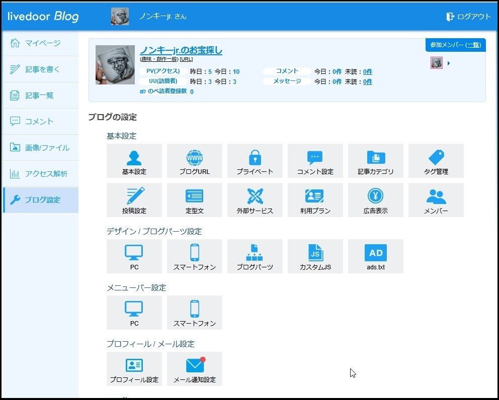Click the livedoor Blog logo
Viewport: 499px width, 400px height.
43,16
